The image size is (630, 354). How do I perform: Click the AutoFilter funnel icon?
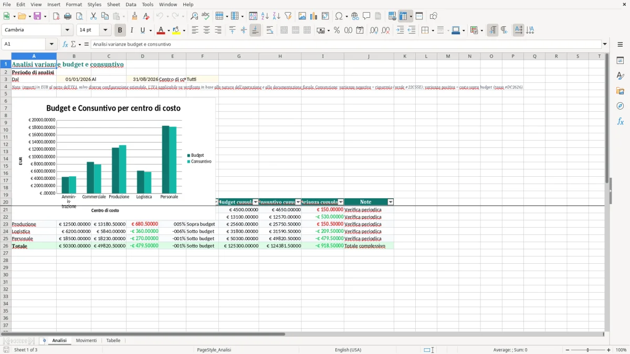pos(288,16)
